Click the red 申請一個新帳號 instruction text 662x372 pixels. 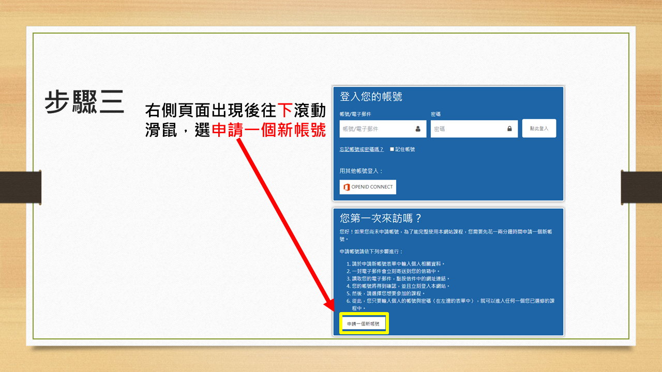pyautogui.click(x=268, y=130)
